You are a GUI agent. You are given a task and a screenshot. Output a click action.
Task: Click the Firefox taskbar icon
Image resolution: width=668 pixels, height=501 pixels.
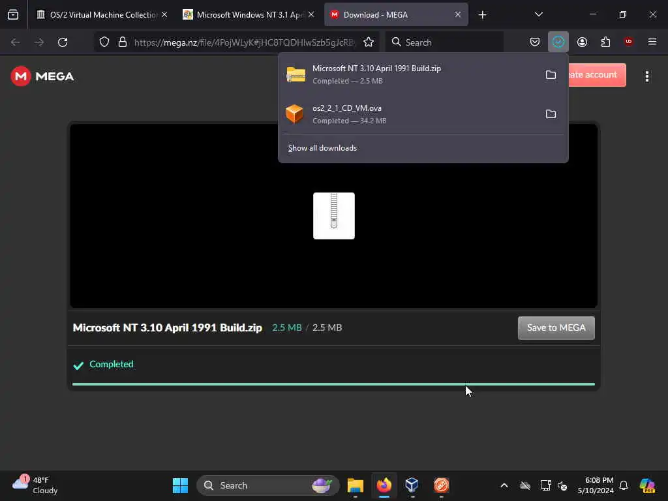point(384,485)
